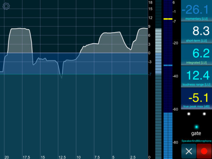
Task: Tap the -7 target line label
Action: pos(150,74)
